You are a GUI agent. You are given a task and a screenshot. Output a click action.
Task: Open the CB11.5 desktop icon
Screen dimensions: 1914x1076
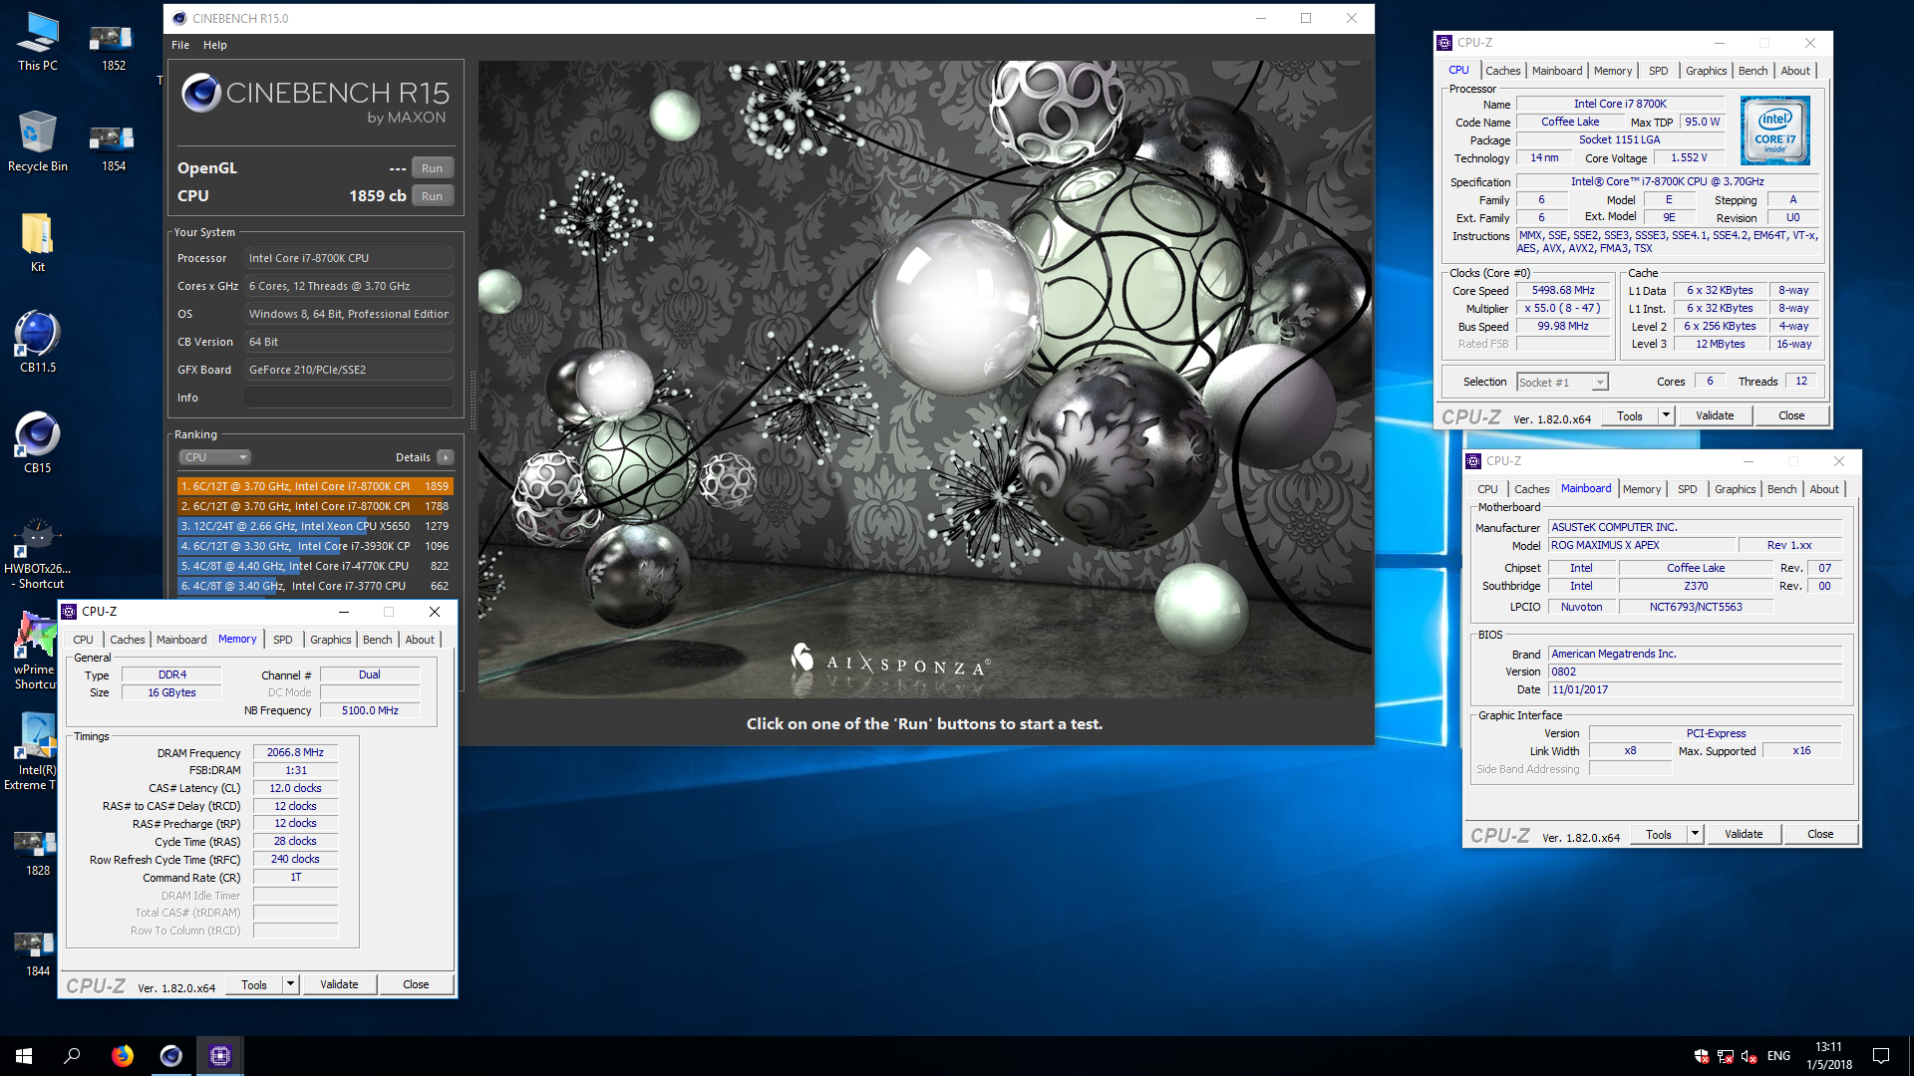[x=38, y=336]
